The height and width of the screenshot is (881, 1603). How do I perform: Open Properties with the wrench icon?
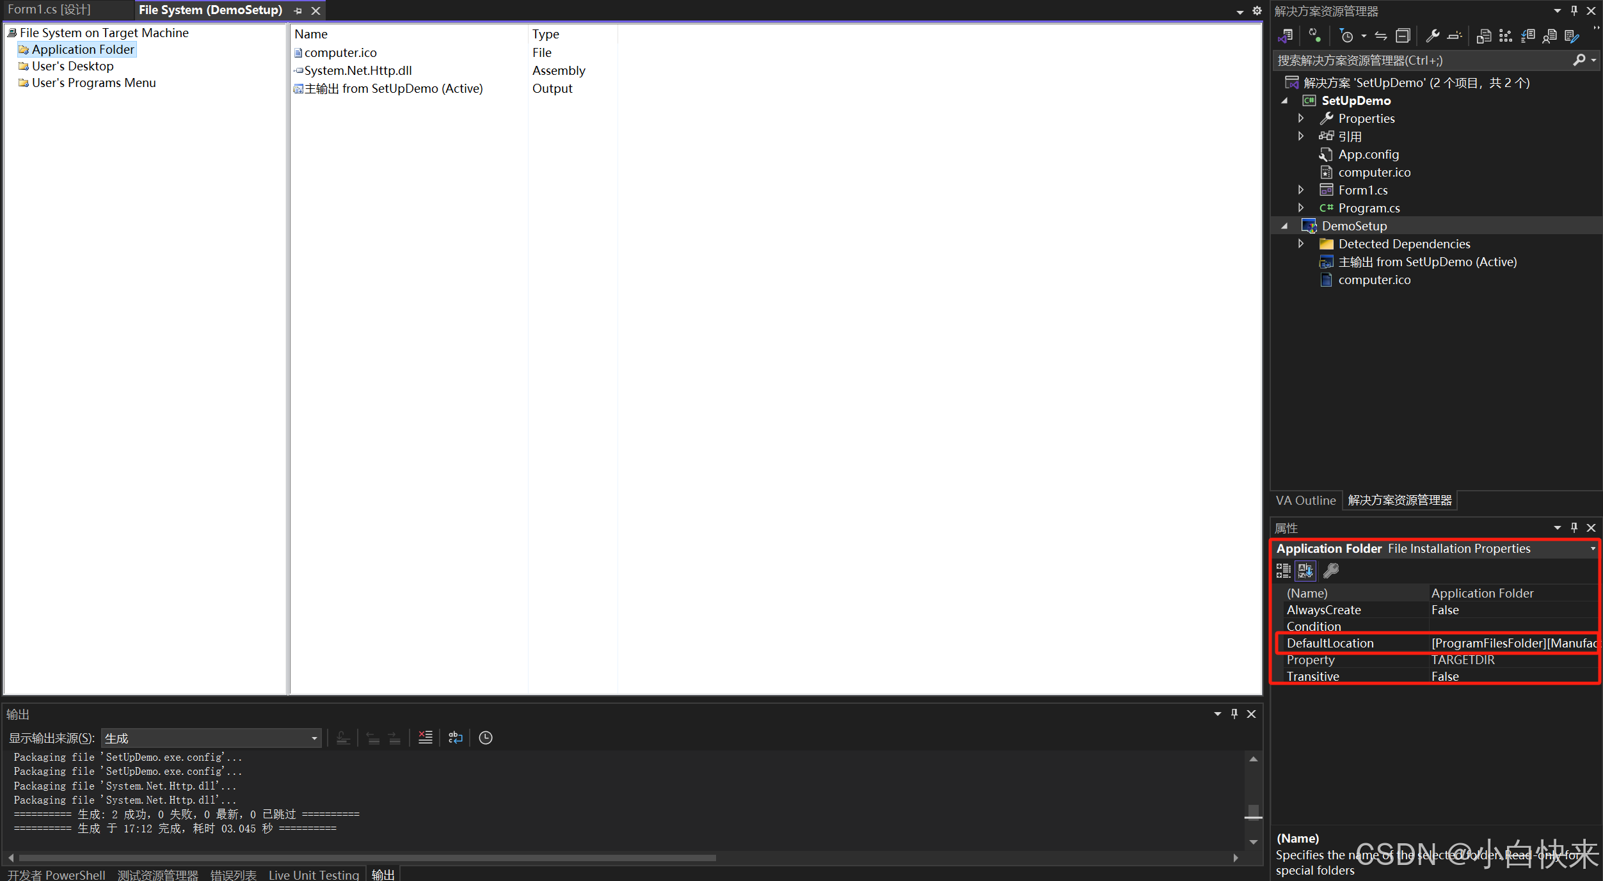[x=1433, y=36]
